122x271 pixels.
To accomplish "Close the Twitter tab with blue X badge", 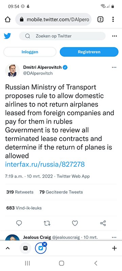I will pos(44,244).
